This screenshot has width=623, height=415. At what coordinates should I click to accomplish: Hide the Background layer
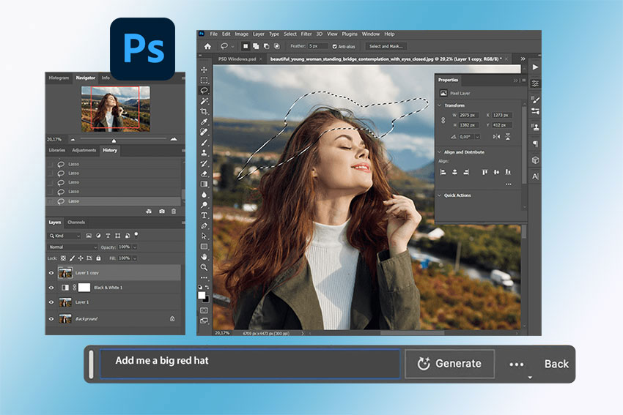pos(51,318)
